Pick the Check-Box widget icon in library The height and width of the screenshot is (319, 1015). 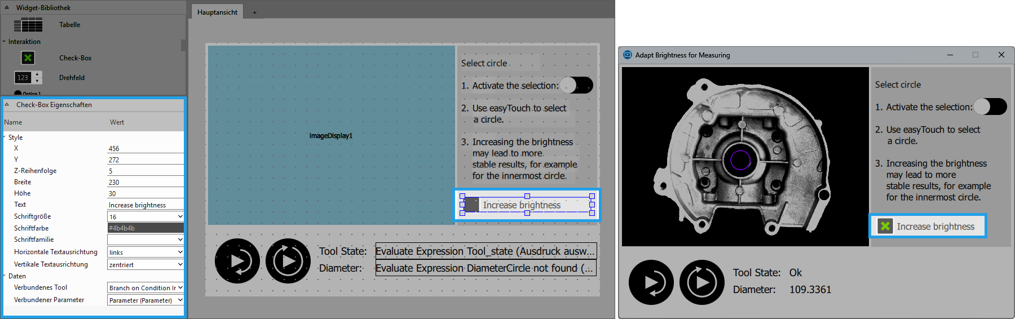tap(28, 58)
